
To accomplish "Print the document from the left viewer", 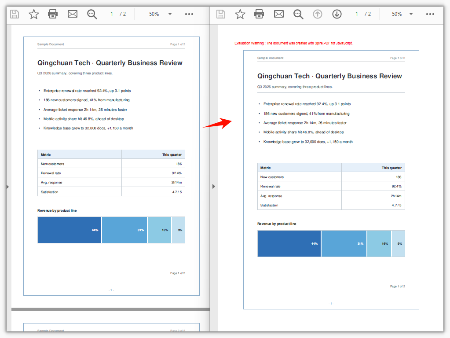I will click(x=53, y=14).
